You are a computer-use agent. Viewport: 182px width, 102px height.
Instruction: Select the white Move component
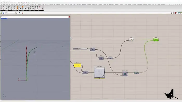tap(131, 40)
